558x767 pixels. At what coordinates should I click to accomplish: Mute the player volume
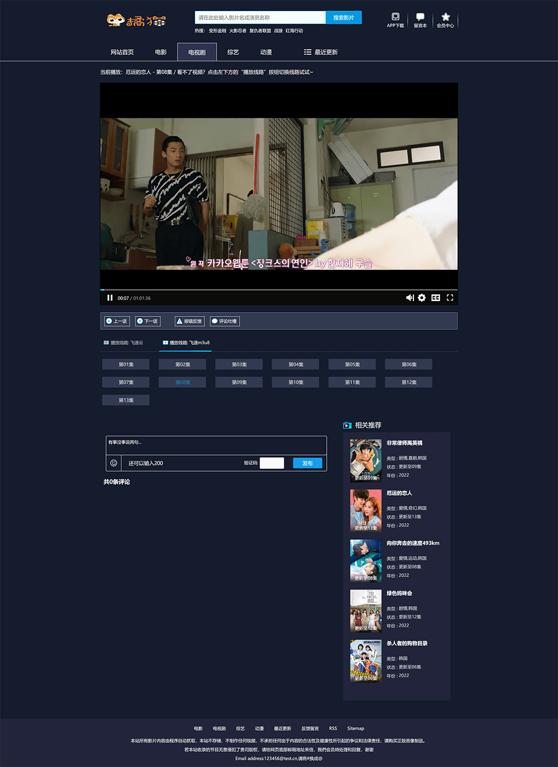point(410,298)
